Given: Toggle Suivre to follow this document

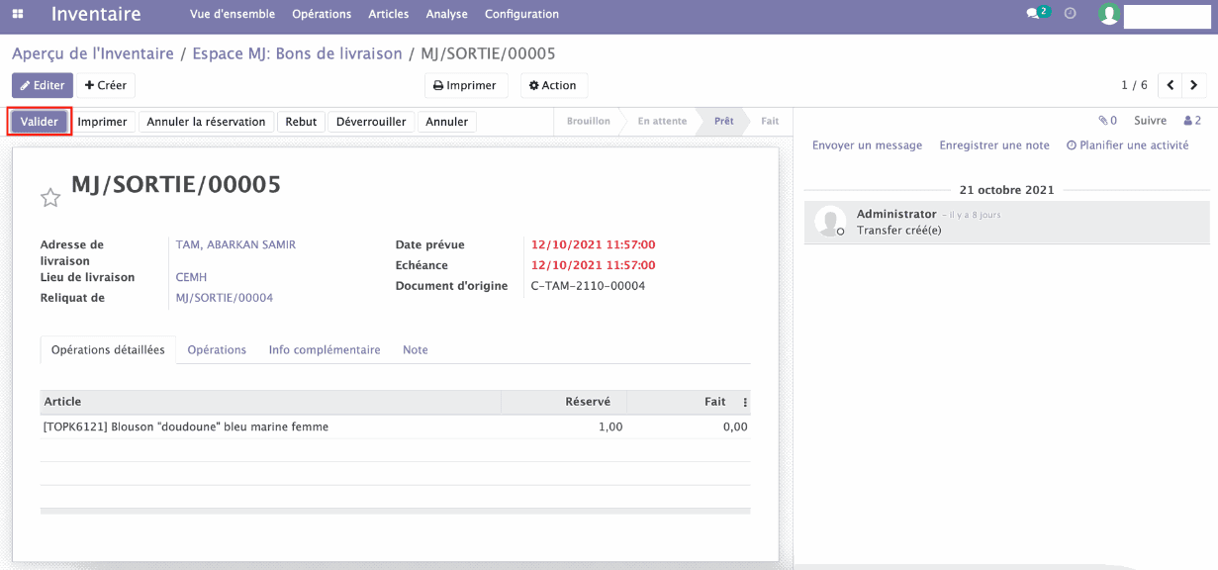Looking at the screenshot, I should (1150, 121).
